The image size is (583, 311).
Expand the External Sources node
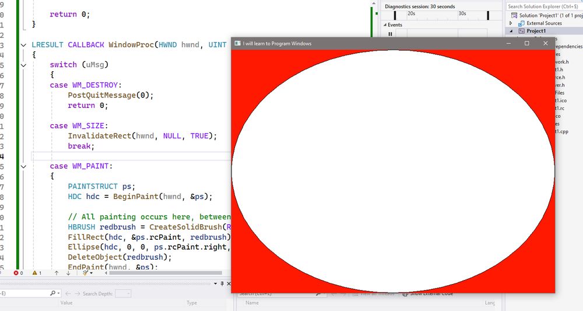tap(511, 23)
